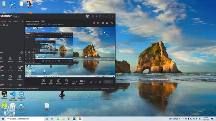Click the padlock icon in room header
Screen dimensions: 216x121
tap(98, 23)
